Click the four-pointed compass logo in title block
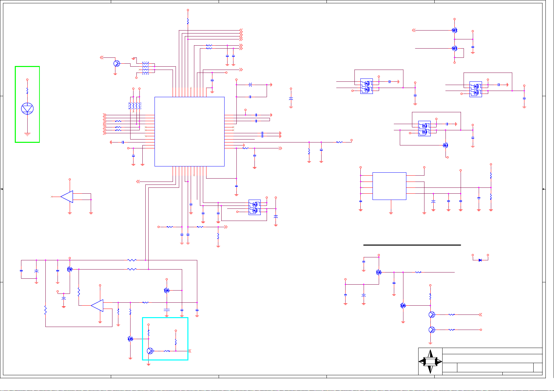Screen dimensions: 554x391 (430, 361)
